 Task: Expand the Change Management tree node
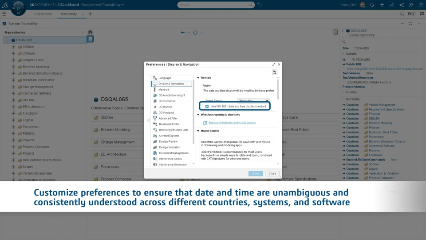(13, 87)
